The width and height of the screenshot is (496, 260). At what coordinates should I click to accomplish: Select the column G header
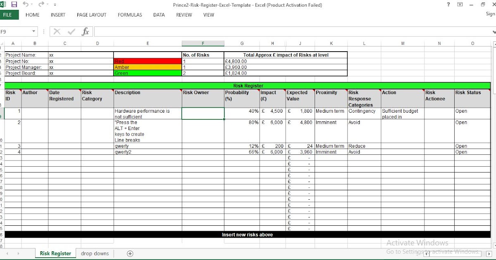point(242,43)
